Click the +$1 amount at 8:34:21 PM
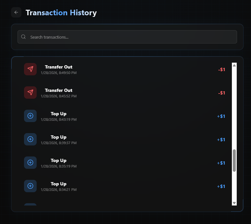 (x=221, y=186)
